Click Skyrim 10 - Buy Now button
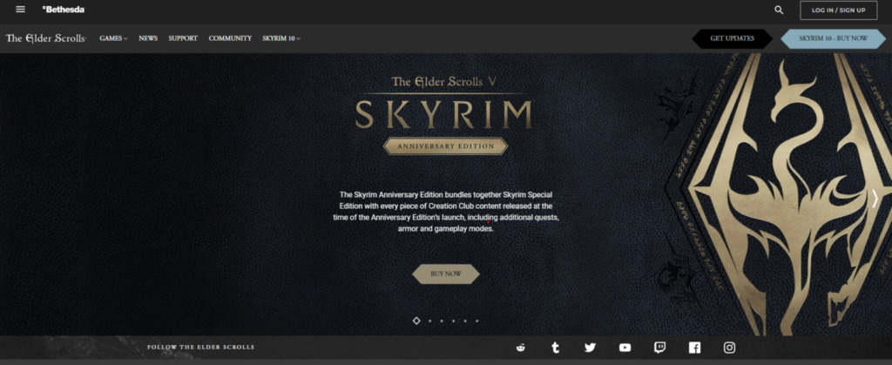 click(x=833, y=38)
